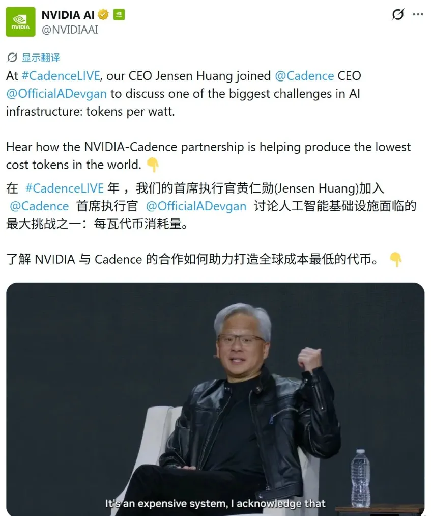Click the 显示翻译 show translation link

(x=41, y=58)
